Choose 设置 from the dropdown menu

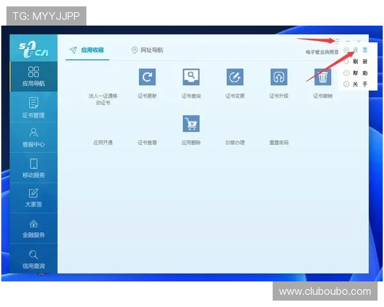[x=356, y=50]
